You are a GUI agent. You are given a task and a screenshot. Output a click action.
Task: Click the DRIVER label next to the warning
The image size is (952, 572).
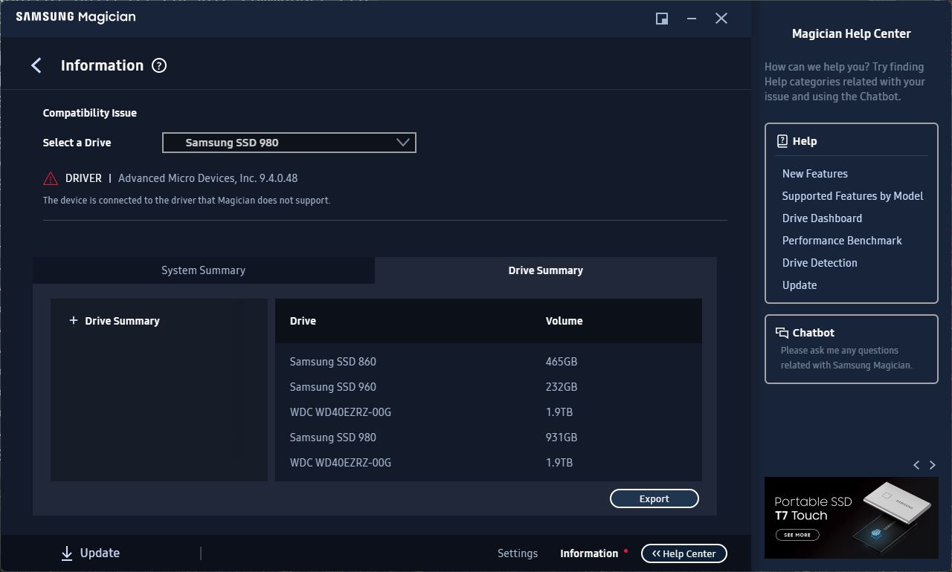(x=83, y=178)
